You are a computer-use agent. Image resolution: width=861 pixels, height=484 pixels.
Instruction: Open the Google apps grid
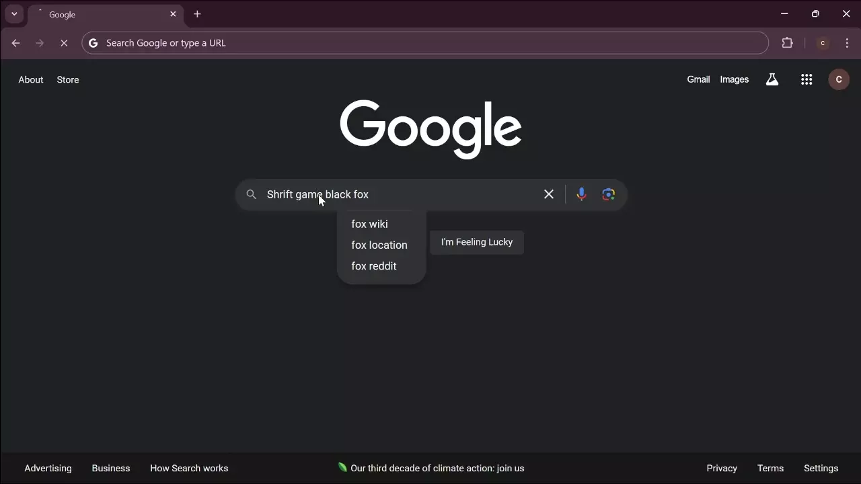807,79
